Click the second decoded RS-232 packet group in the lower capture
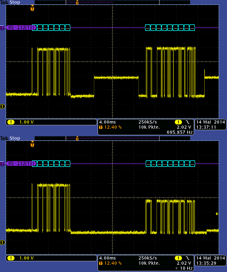The width and height of the screenshot is (227, 272). (170, 163)
